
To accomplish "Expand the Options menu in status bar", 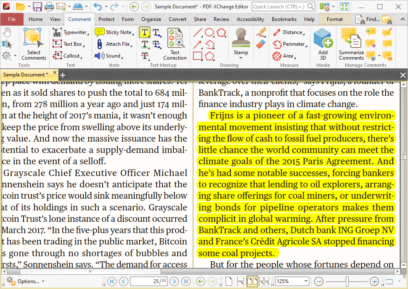I will pyautogui.click(x=25, y=281).
